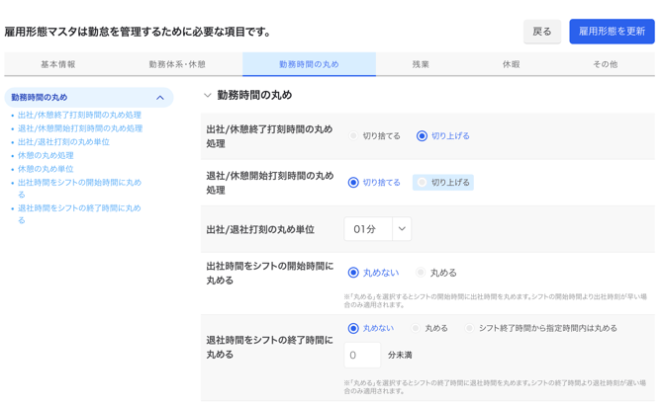Viewport: 663px width, 406px height.
Task: Select 丸める for 出社時間をシフトの開始時間
Action: click(x=422, y=273)
